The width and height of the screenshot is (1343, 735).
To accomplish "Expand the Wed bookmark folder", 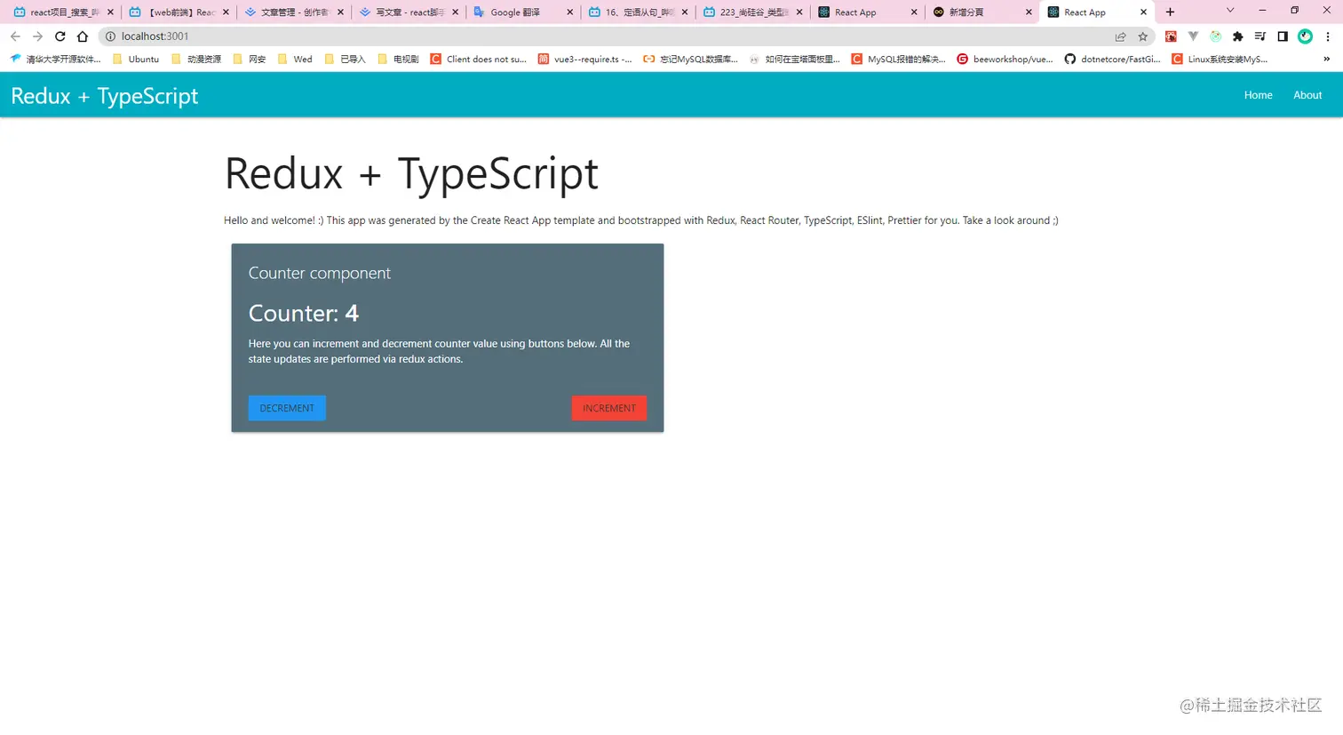I will (303, 59).
